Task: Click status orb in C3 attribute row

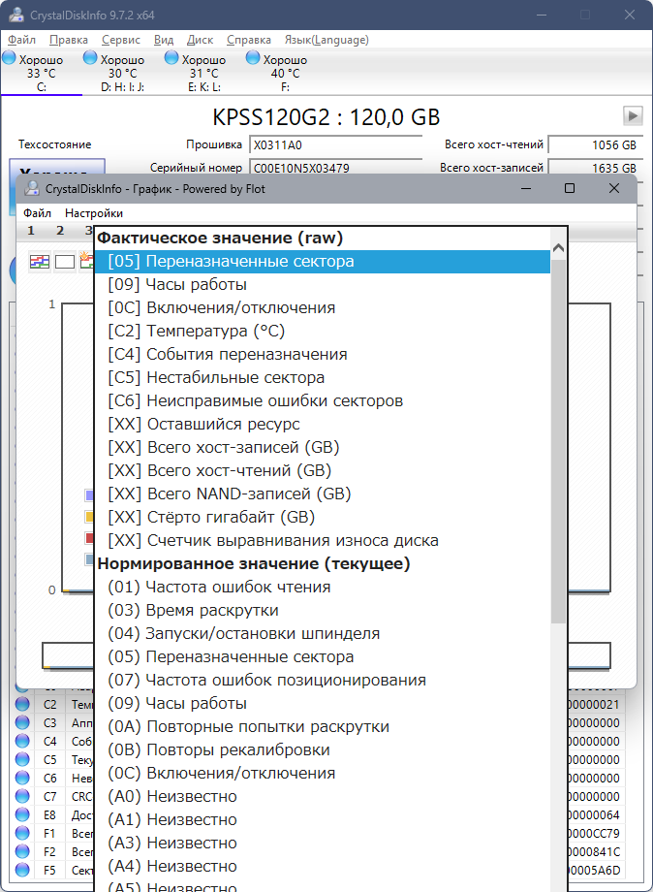Action: pos(22,722)
